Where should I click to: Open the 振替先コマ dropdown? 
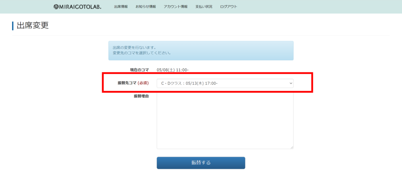click(225, 83)
